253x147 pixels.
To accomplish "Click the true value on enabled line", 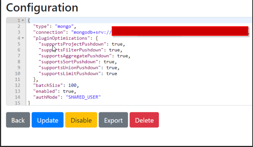I will pos(68,91).
